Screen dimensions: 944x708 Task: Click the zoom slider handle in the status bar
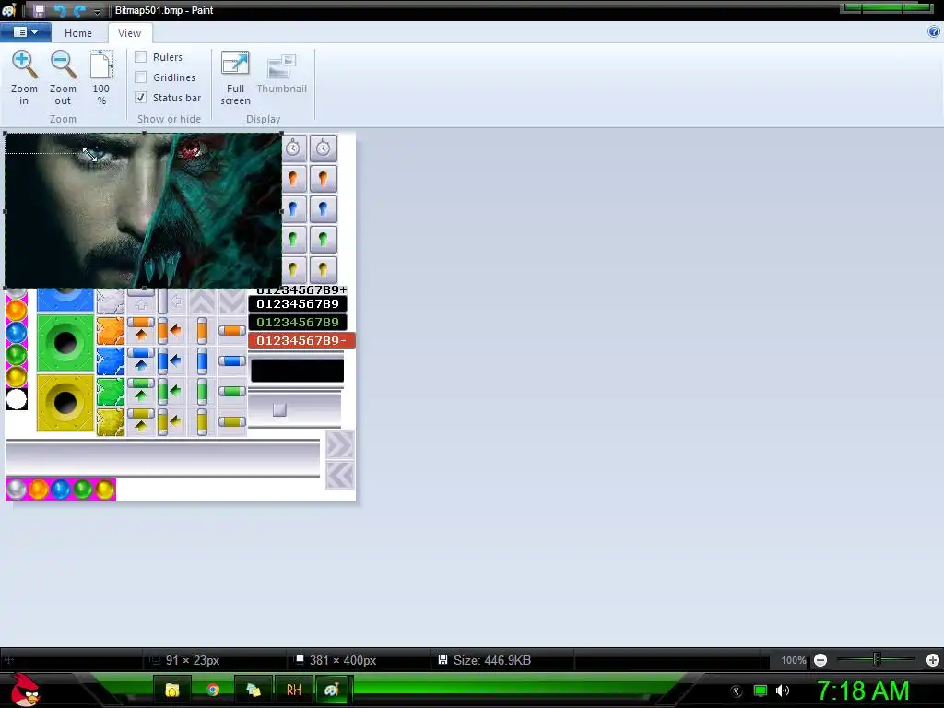click(877, 660)
